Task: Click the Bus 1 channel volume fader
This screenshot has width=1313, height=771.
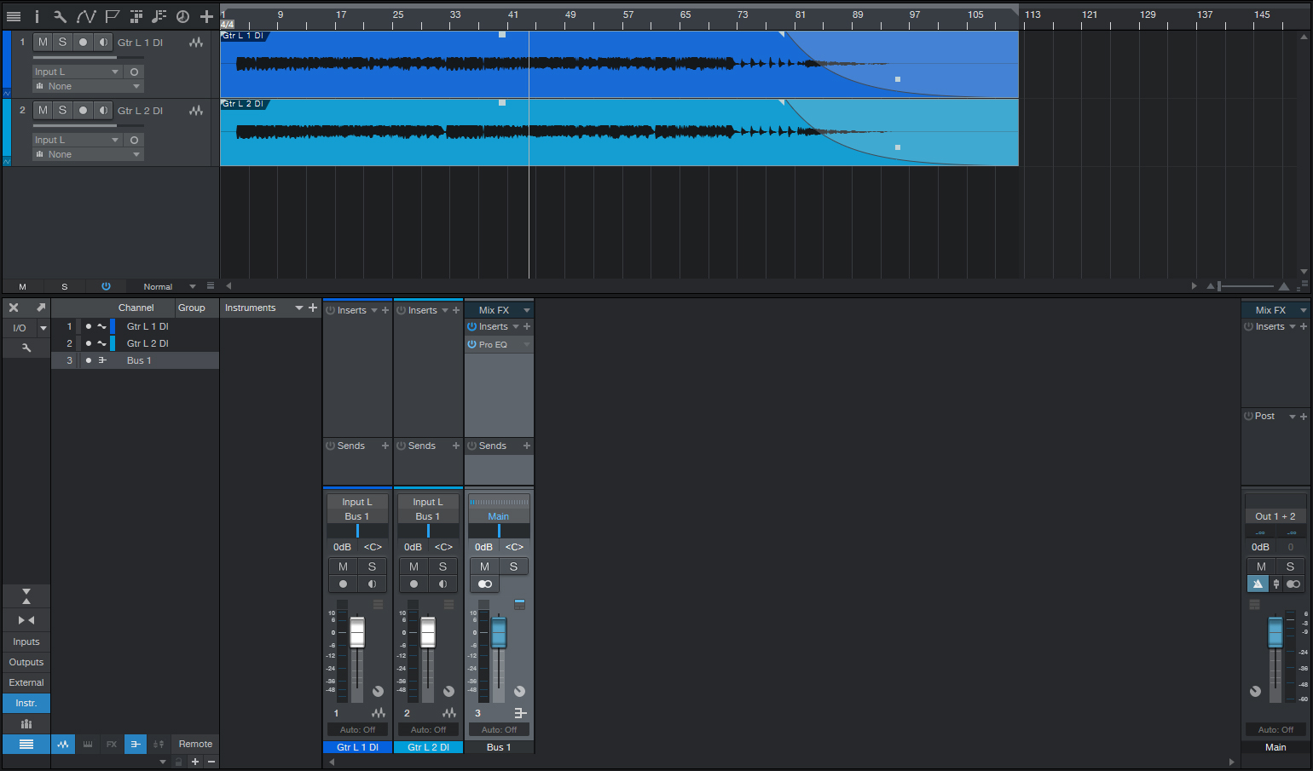Action: pos(499,632)
